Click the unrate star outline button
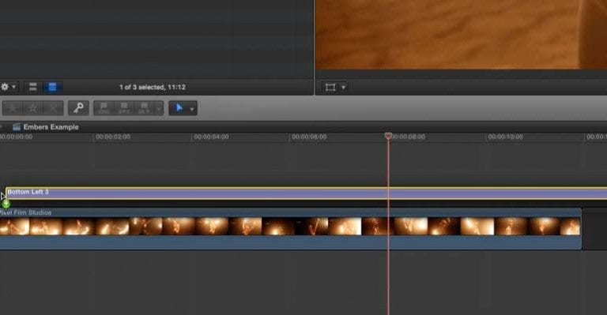Viewport: 607px width, 315px height. pyautogui.click(x=33, y=108)
